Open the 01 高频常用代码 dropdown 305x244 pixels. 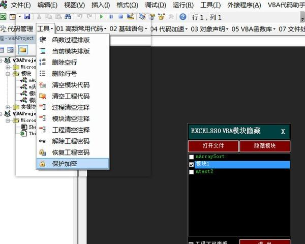81,29
